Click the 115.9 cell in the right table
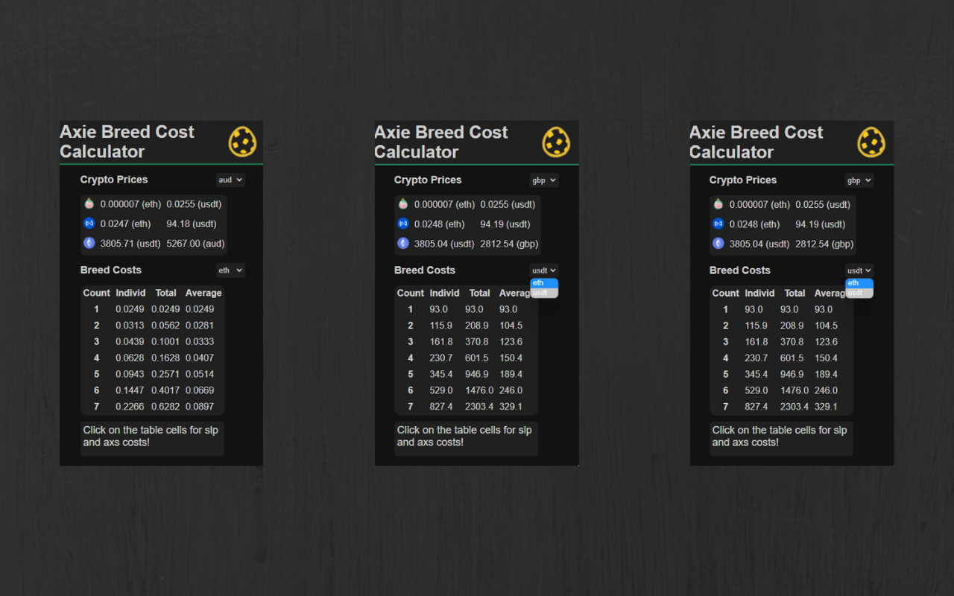The height and width of the screenshot is (596, 954). (x=756, y=326)
